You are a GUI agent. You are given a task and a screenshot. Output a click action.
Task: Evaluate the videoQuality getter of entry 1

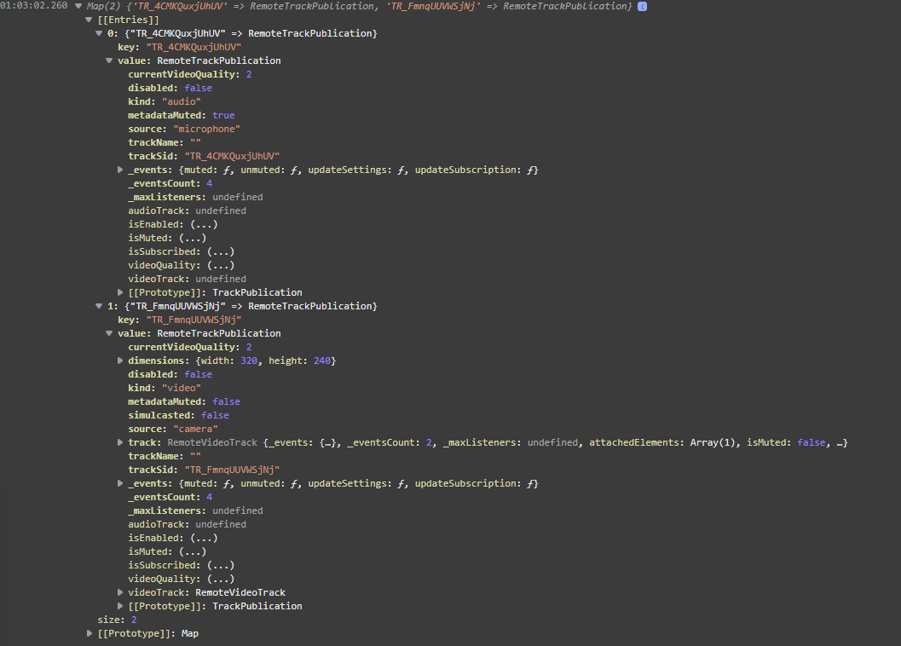[220, 579]
